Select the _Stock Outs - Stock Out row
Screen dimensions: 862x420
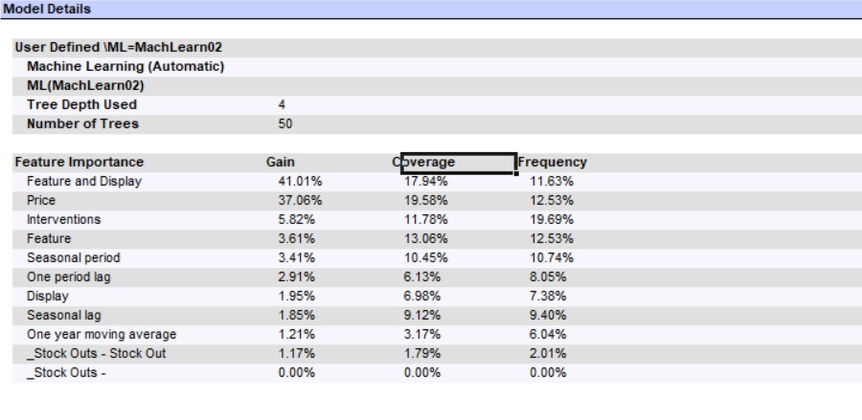[x=89, y=354]
